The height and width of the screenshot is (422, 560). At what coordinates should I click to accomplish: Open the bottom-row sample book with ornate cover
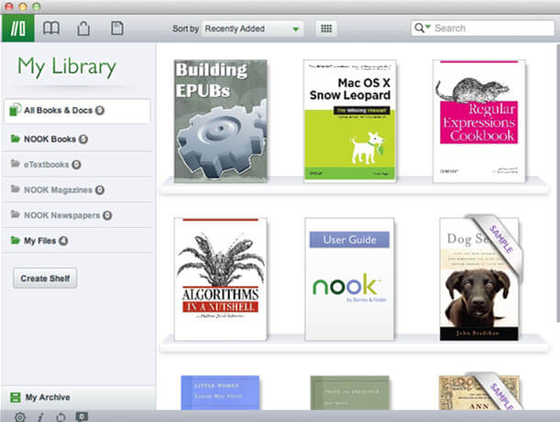(479, 393)
